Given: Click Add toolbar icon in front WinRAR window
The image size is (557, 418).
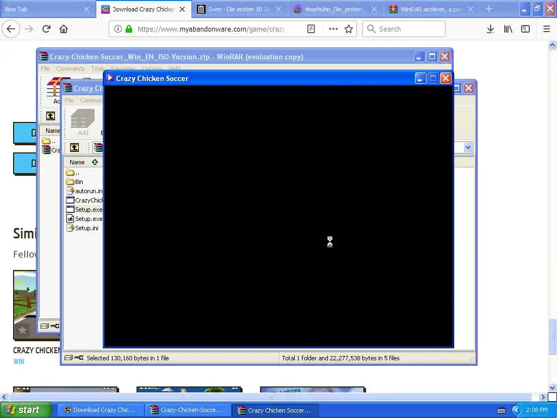Looking at the screenshot, I should [83, 122].
